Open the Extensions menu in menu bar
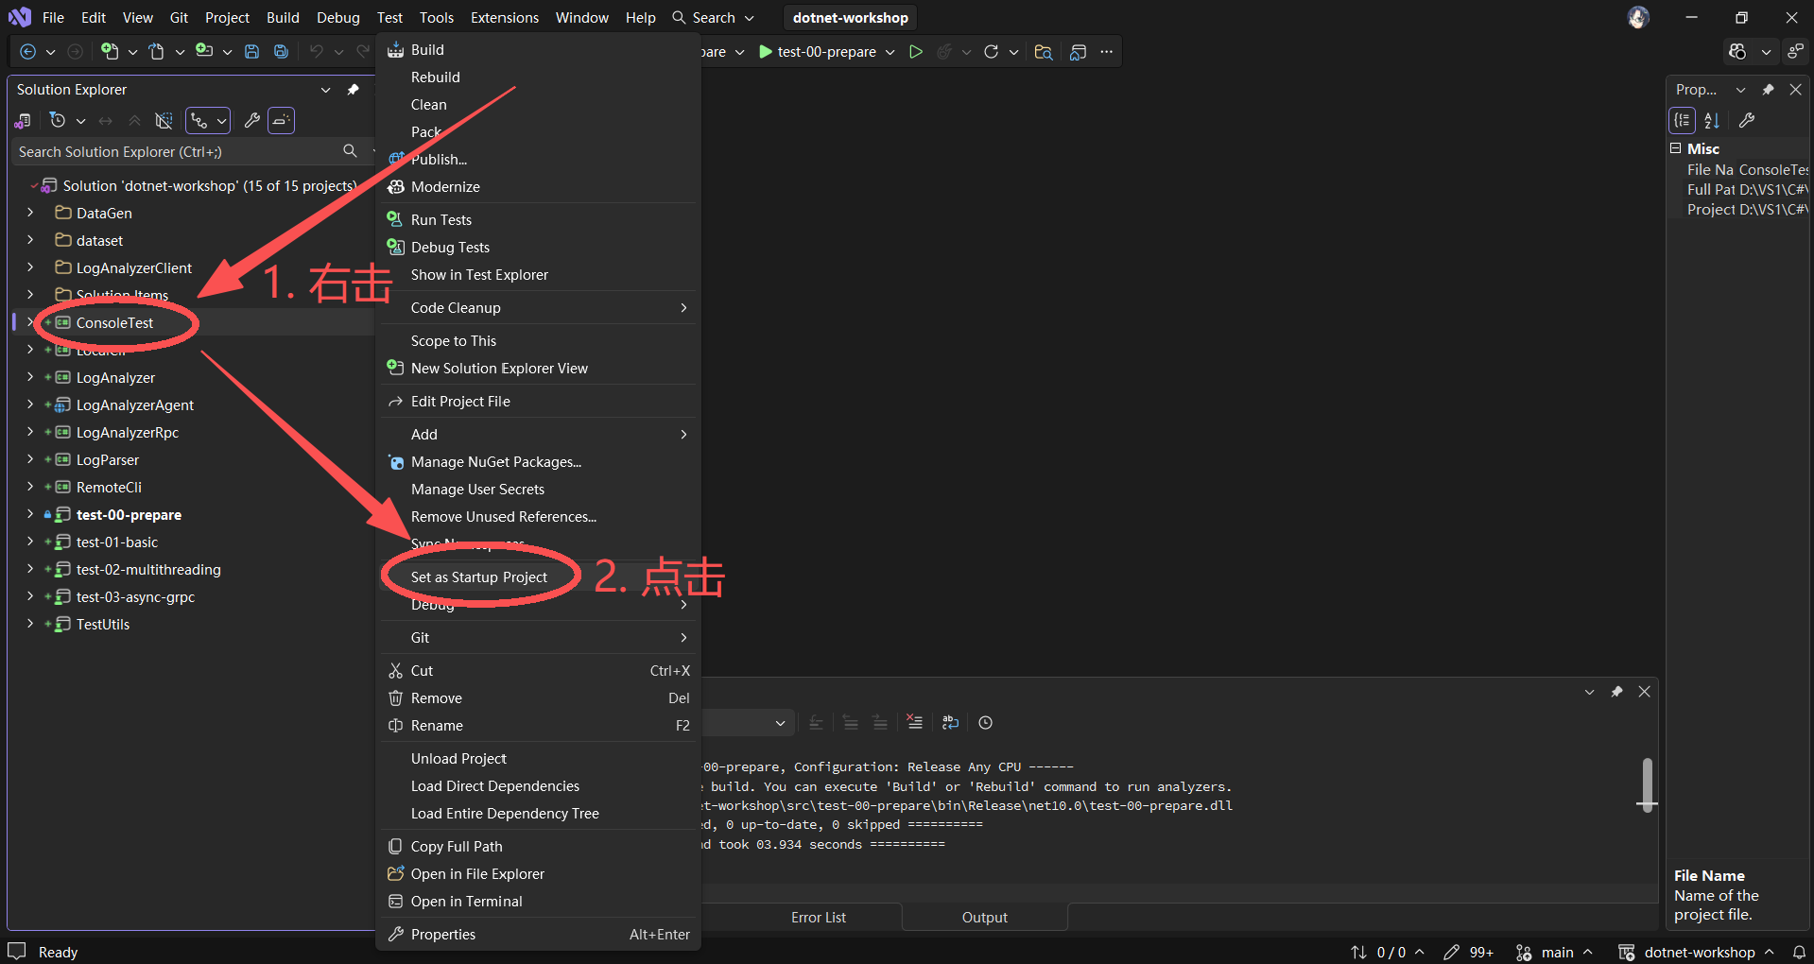1814x964 pixels. coord(505,17)
